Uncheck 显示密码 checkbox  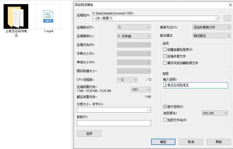pyautogui.click(x=165, y=107)
